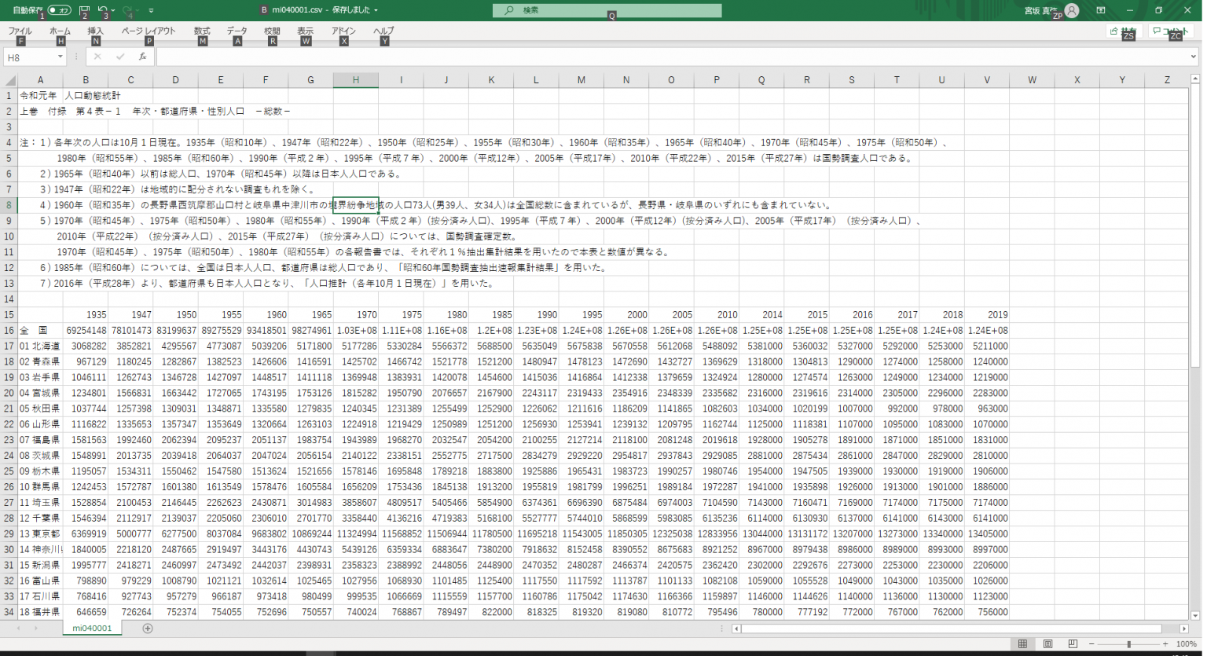Switch to Page Break Preview icon
The image size is (1207, 656).
(1073, 644)
